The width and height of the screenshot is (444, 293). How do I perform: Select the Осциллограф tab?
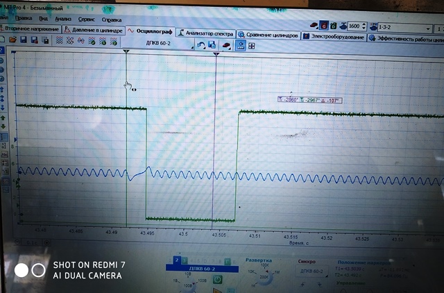[151, 31]
